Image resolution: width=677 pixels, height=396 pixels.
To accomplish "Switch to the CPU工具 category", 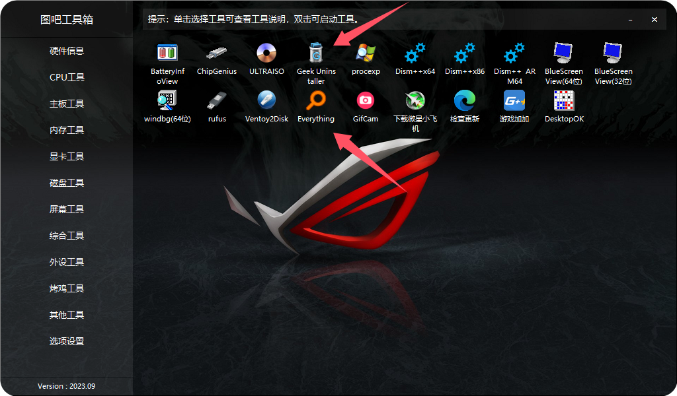I will pyautogui.click(x=67, y=77).
